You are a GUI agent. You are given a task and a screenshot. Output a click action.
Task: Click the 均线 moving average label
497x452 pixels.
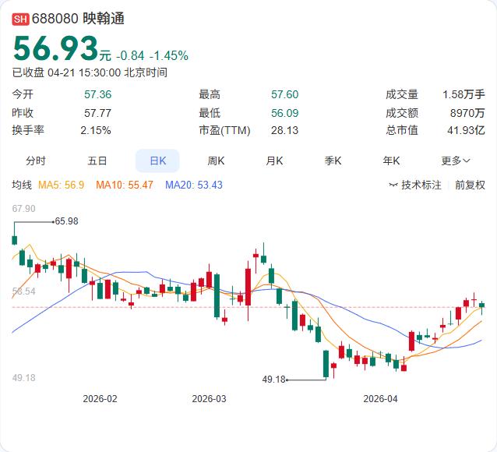tap(22, 185)
